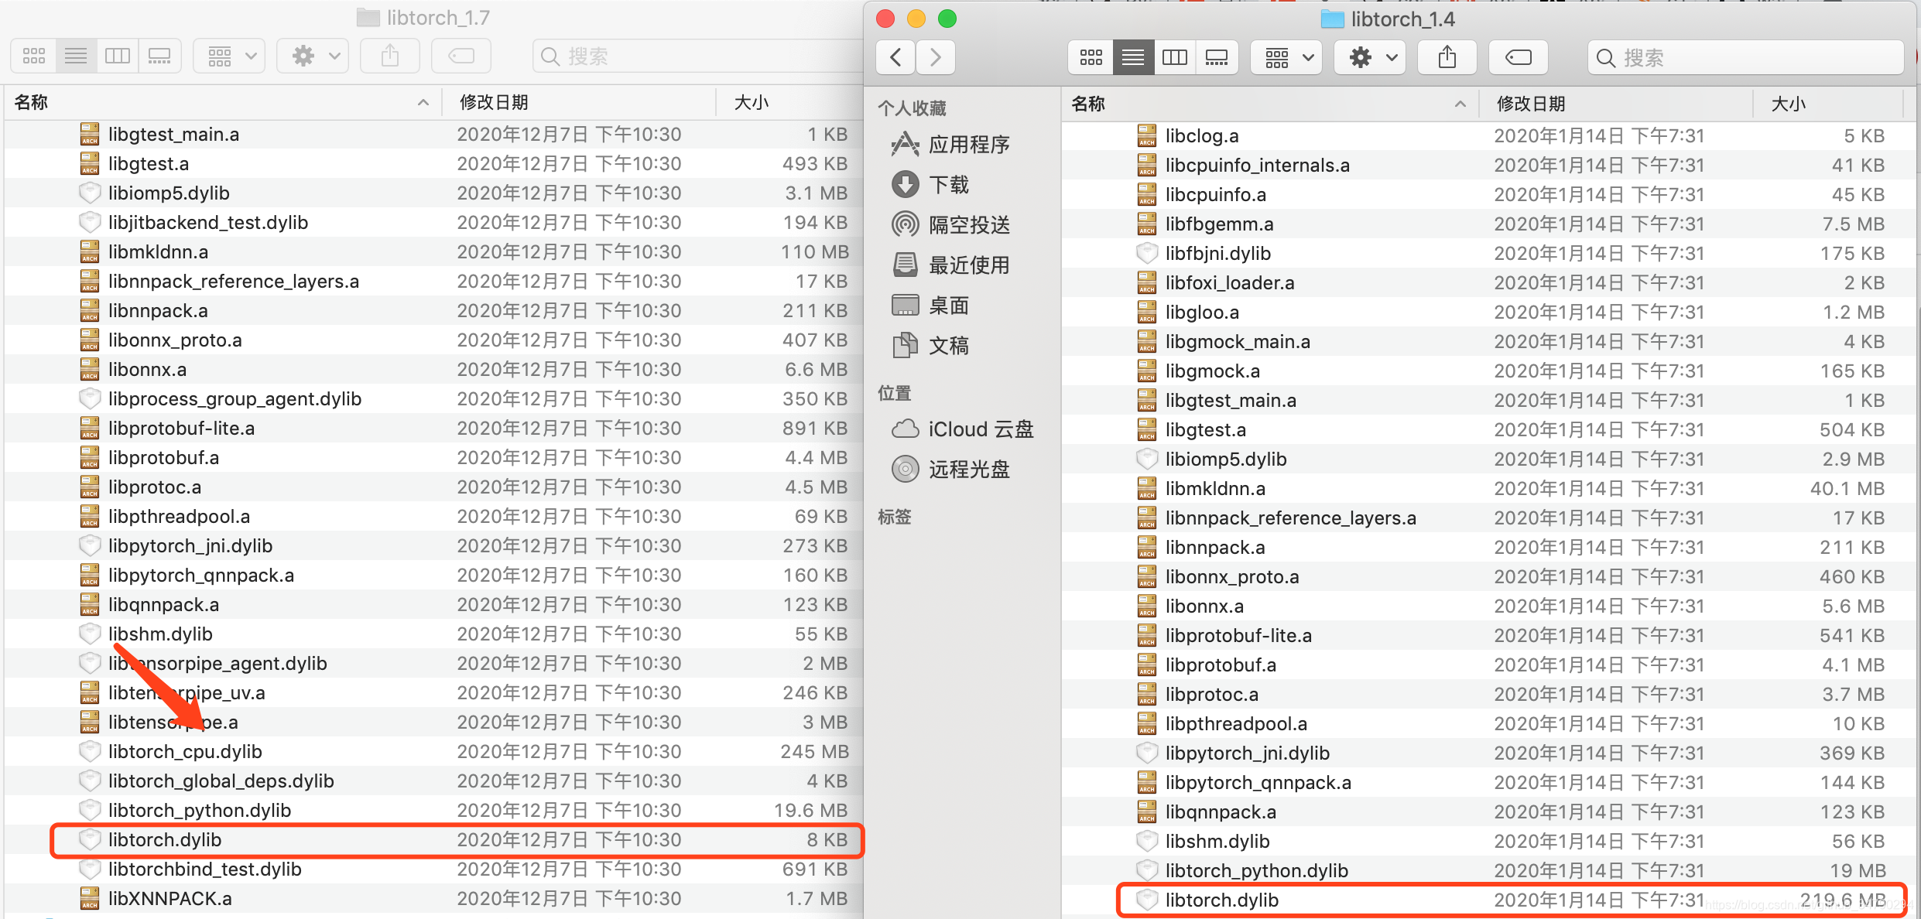The width and height of the screenshot is (1921, 919).
Task: Click edit tags button in libtorch_1.4 window
Action: (x=1518, y=57)
